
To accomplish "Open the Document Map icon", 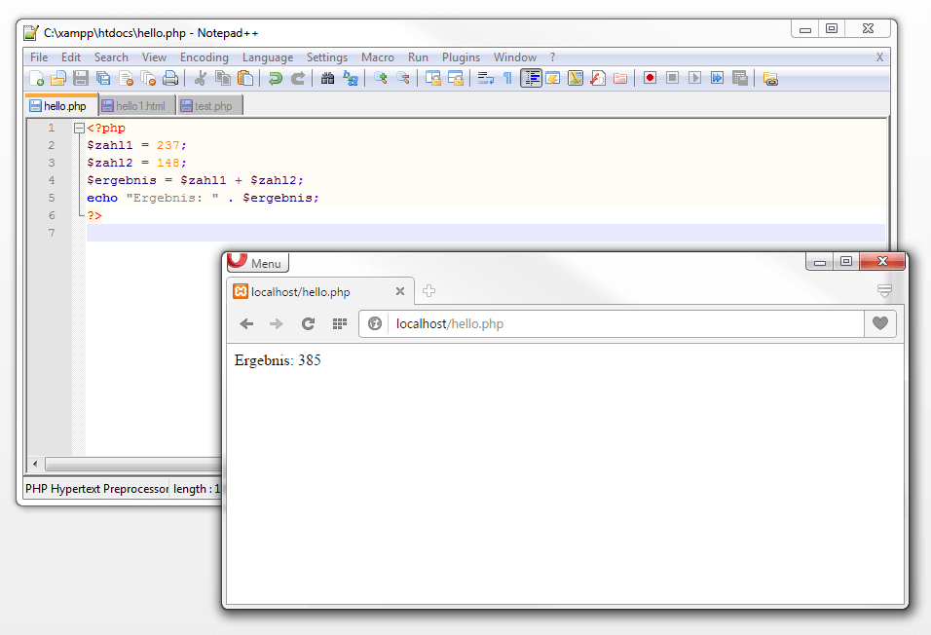I will (576, 78).
